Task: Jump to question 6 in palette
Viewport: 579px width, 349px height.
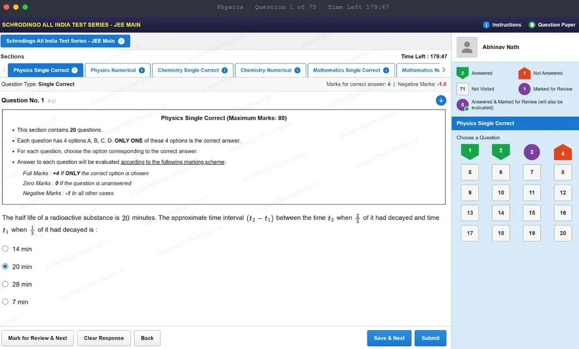Action: pos(501,172)
